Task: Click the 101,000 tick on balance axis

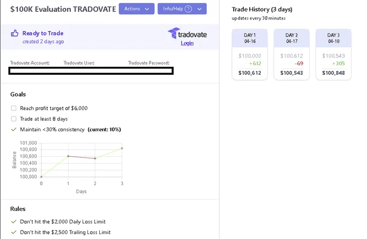Action: tap(28, 143)
